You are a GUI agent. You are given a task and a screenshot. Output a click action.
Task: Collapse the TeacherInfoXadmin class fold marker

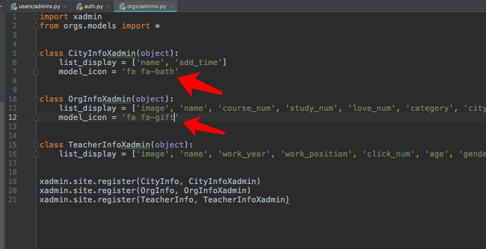coord(36,145)
